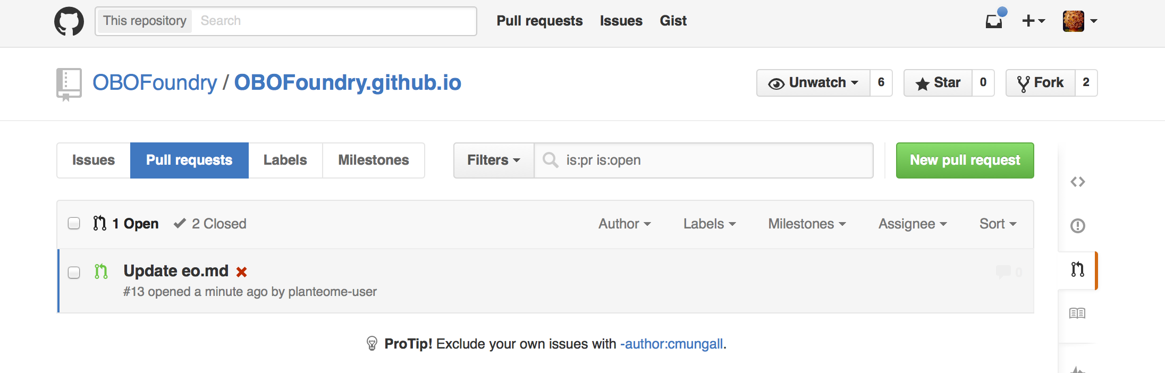Open the Issues sidebar icon

[1077, 226]
